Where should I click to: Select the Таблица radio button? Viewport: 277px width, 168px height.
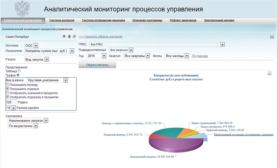click(19, 71)
